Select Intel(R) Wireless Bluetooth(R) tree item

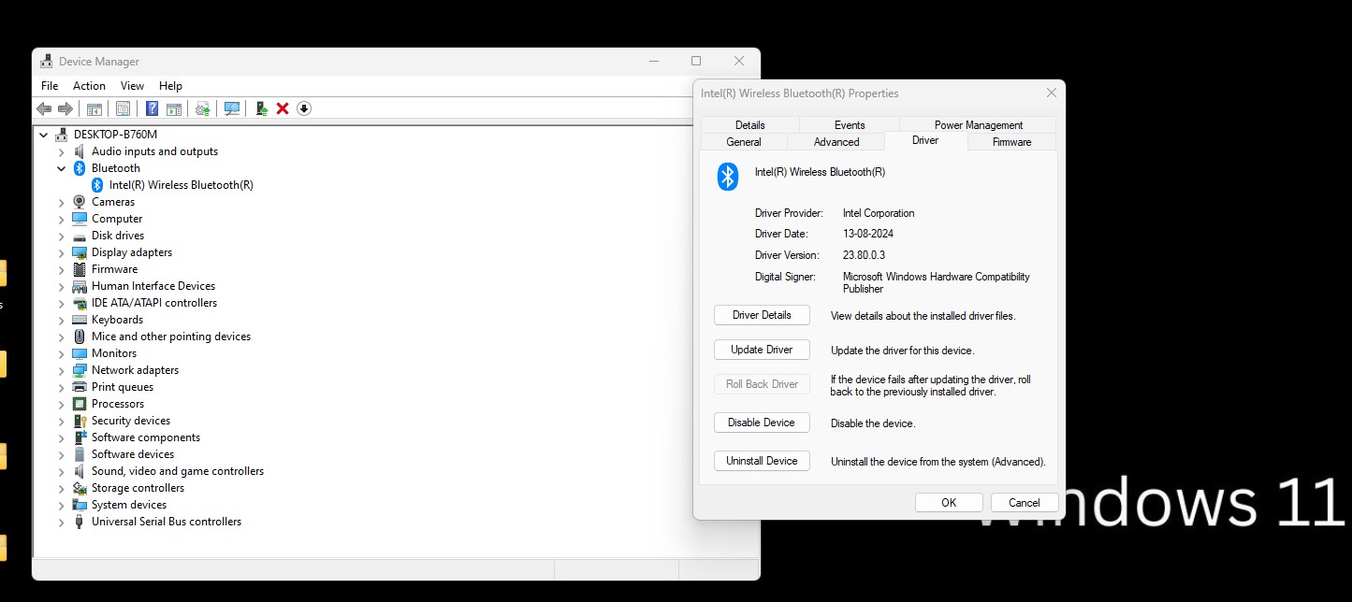181,185
